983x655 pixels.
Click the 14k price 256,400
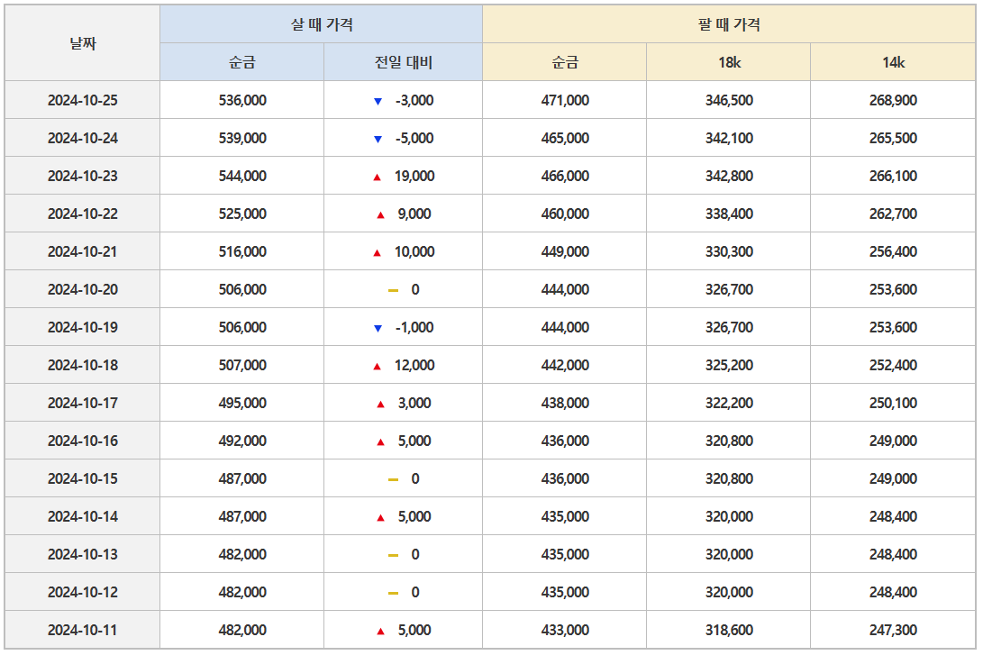(894, 251)
